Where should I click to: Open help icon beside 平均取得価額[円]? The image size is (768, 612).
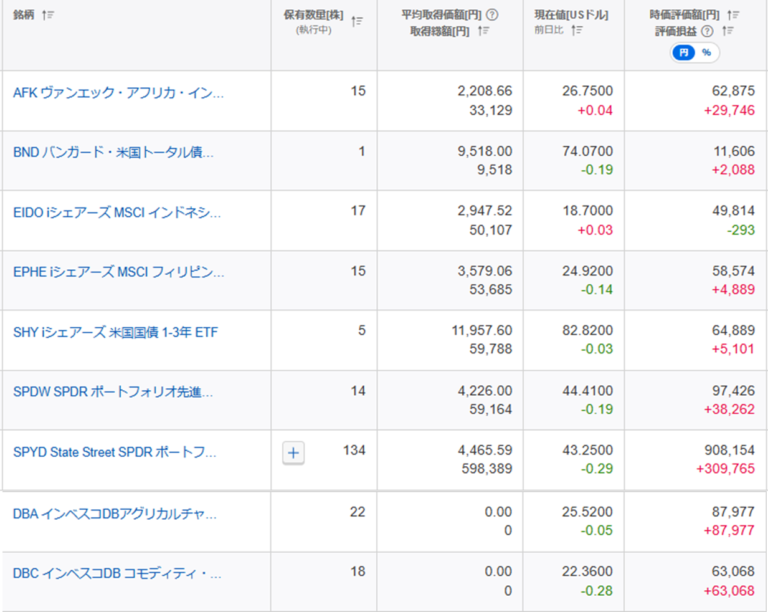pyautogui.click(x=492, y=15)
